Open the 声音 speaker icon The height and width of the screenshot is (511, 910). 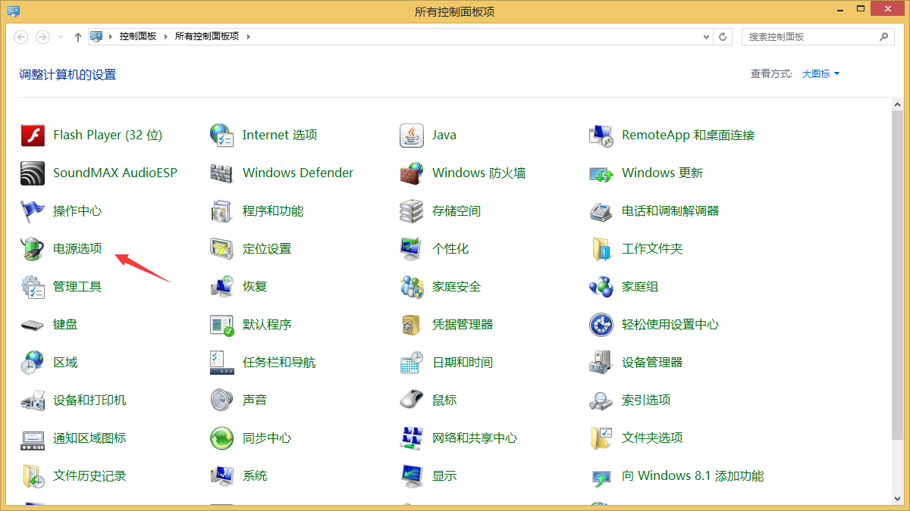(221, 400)
